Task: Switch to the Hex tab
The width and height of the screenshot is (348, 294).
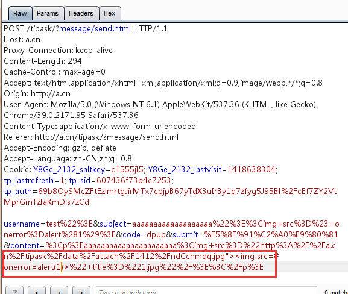Action: [x=110, y=13]
